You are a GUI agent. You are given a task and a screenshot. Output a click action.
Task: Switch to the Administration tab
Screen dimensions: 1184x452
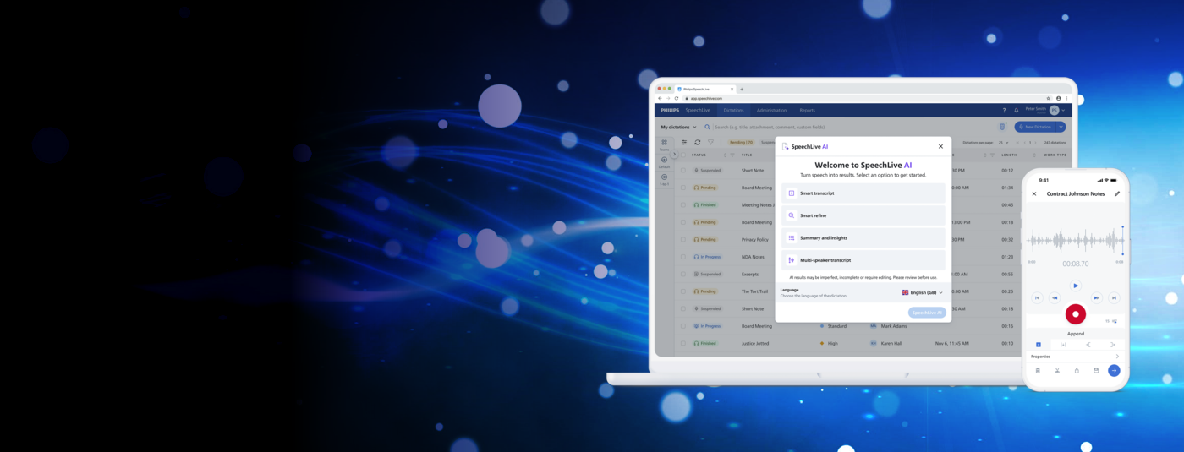pos(771,110)
